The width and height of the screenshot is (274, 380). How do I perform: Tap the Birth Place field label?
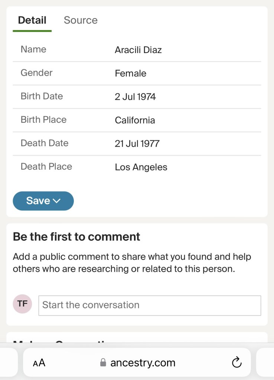tap(43, 119)
